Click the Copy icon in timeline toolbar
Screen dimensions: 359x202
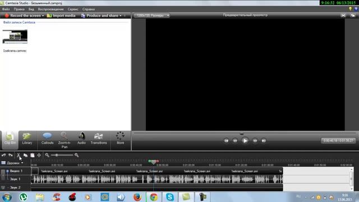[x=25, y=155]
